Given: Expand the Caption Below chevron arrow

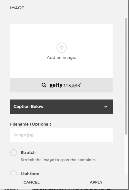Looking at the screenshot, I should click(x=106, y=107).
